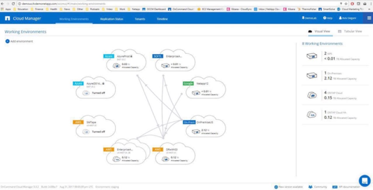The width and height of the screenshot is (373, 190).
Task: Switch to Tabular View
Action: (x=350, y=31)
